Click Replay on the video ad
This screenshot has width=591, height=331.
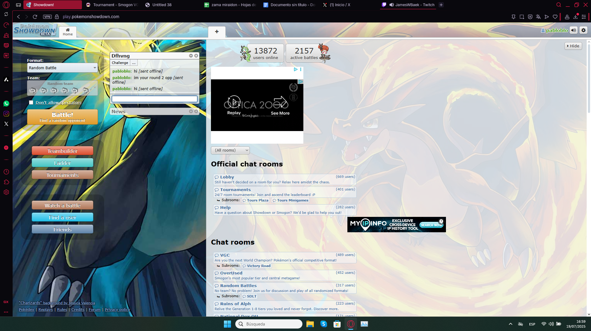point(234,106)
